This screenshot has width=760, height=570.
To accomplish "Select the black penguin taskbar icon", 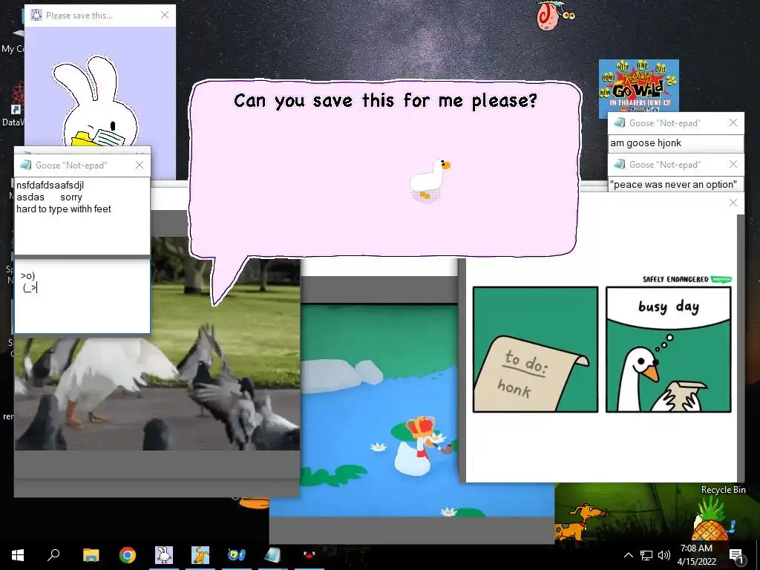I will tap(309, 554).
